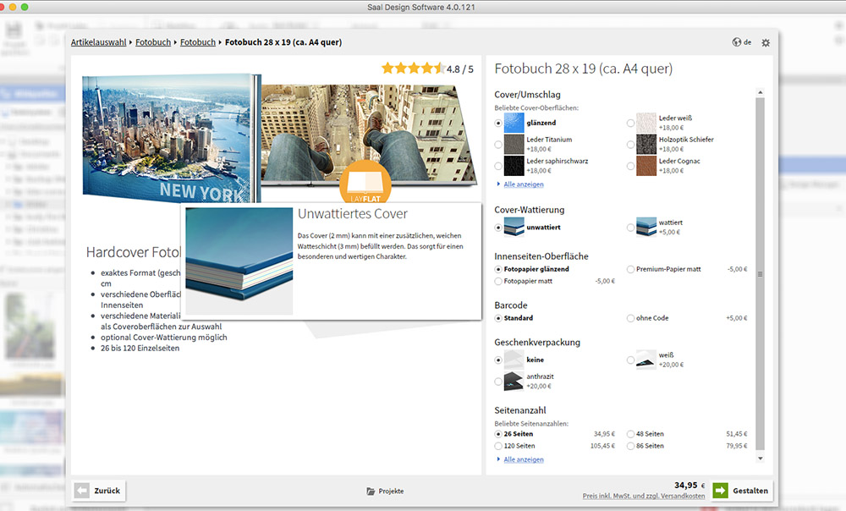Open the language globe selector 'de'
The height and width of the screenshot is (511, 846).
point(741,42)
